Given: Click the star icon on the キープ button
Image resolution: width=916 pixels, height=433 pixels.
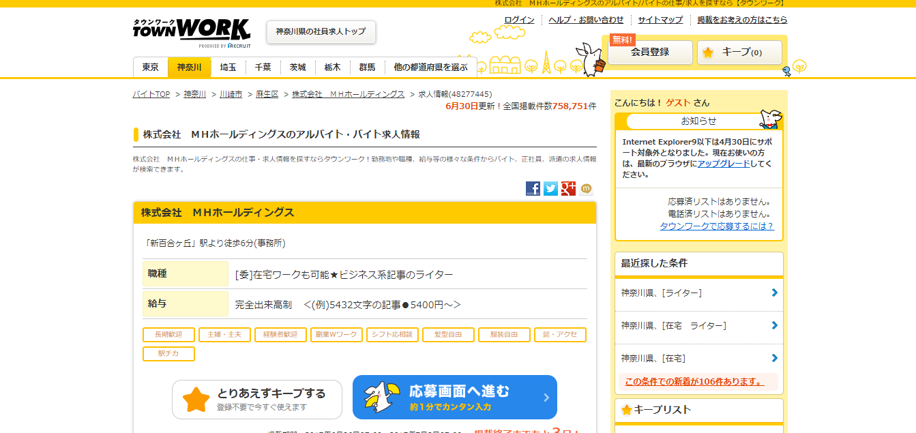Looking at the screenshot, I should [x=708, y=53].
